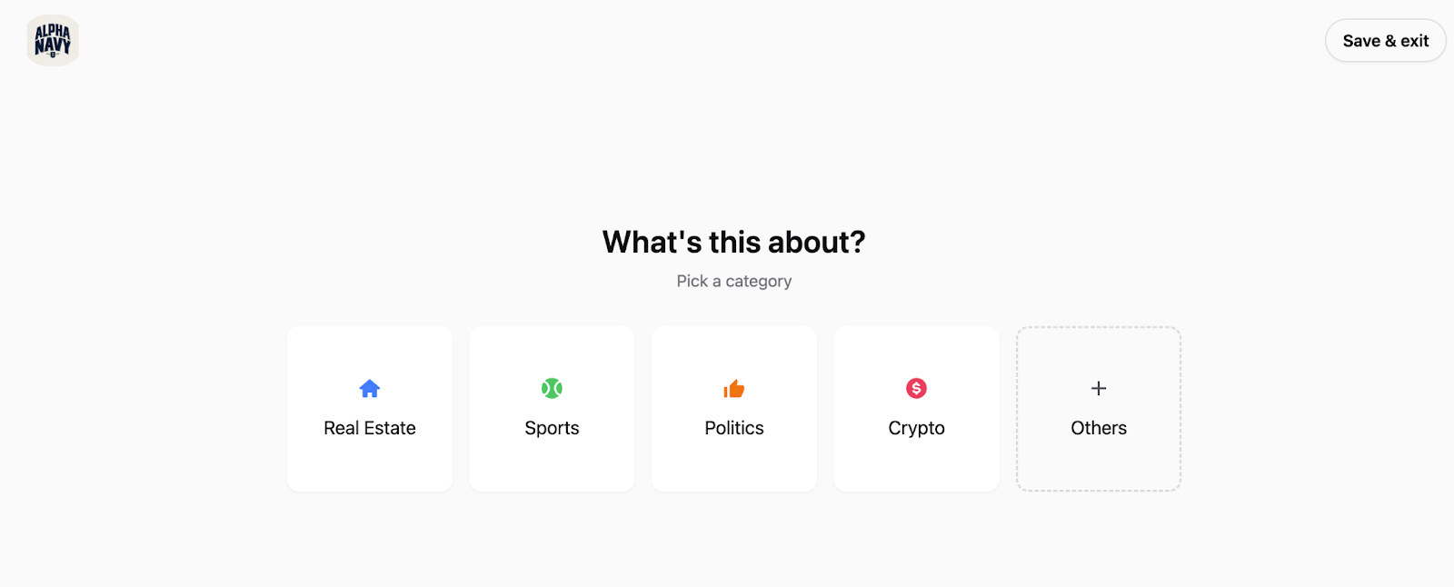
Task: Click the plus icon above Others
Action: click(x=1099, y=389)
